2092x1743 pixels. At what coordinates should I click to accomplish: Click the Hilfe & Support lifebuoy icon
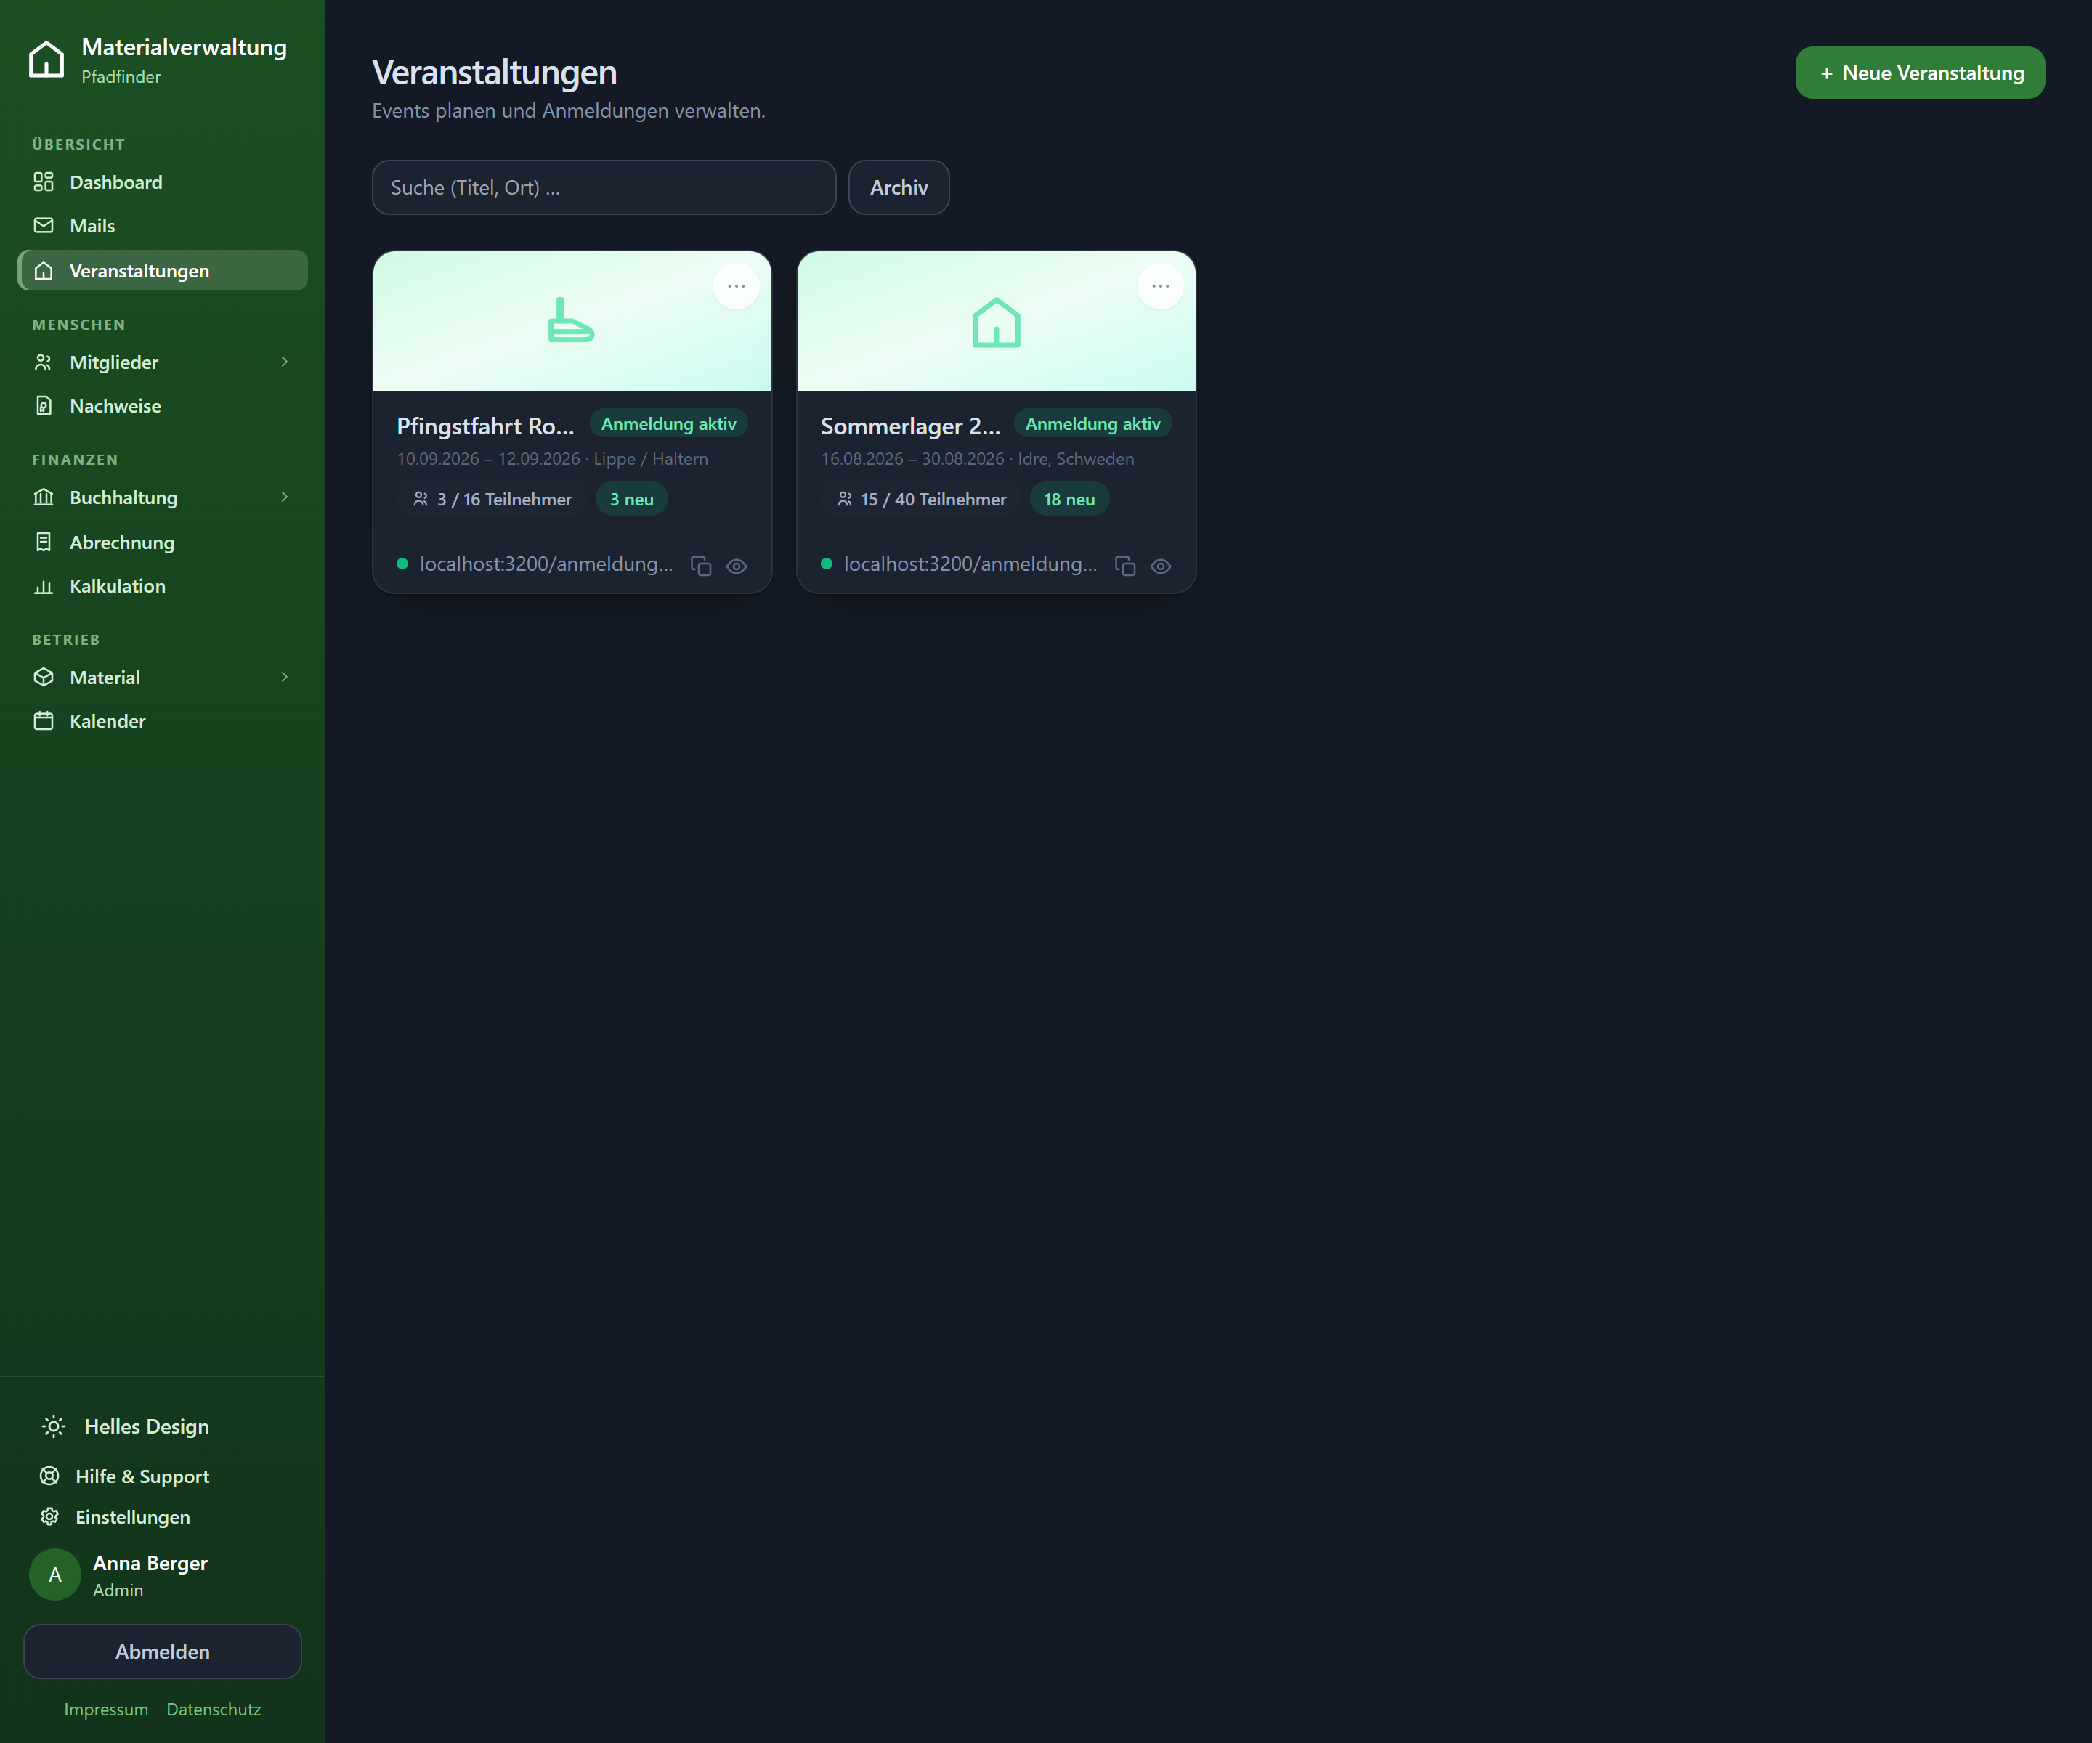pyautogui.click(x=50, y=1475)
